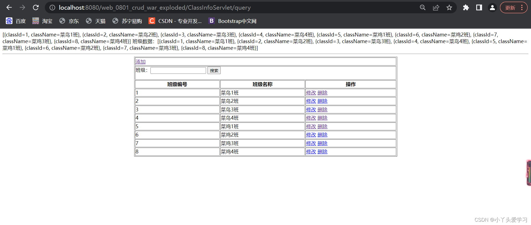Select the 班级编号 column header
The image size is (531, 225).
177,84
